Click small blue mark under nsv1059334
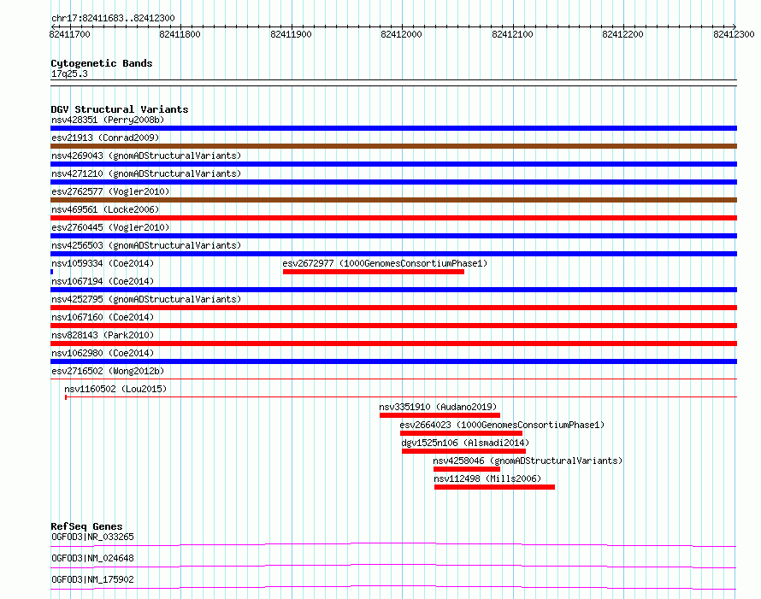The height and width of the screenshot is (599, 761). pyautogui.click(x=51, y=272)
